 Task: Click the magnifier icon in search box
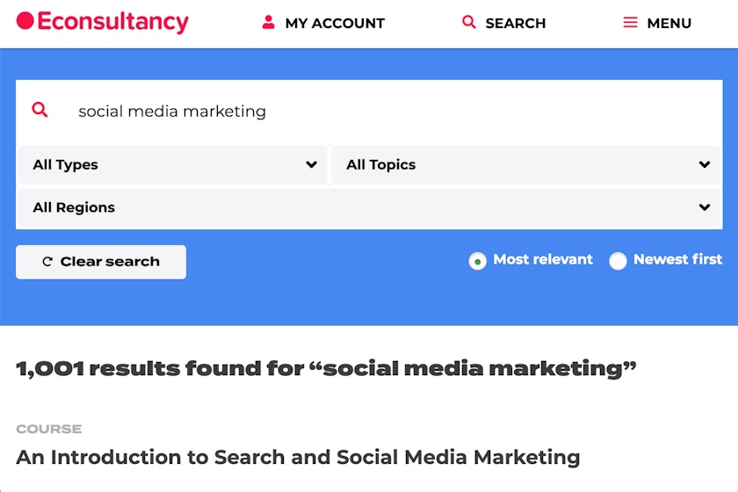point(40,110)
